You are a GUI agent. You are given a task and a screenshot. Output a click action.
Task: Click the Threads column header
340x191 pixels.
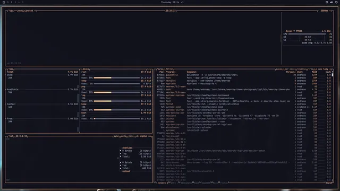291,72
